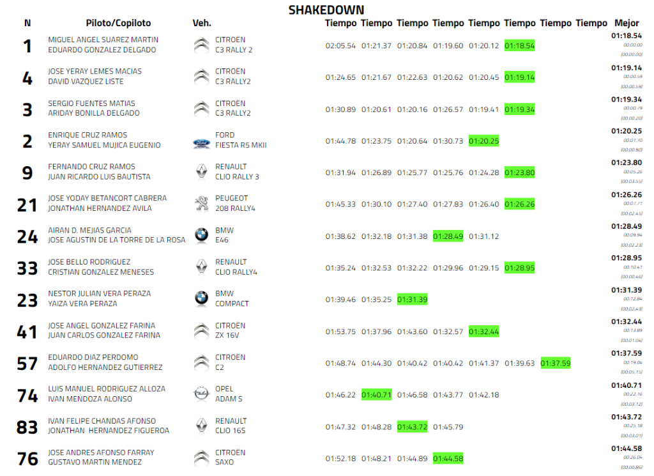Click the Peugeot lion logo for 208 Rally4

coord(201,203)
